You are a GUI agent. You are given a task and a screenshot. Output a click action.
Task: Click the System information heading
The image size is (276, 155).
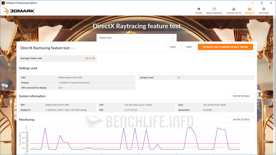(32, 96)
